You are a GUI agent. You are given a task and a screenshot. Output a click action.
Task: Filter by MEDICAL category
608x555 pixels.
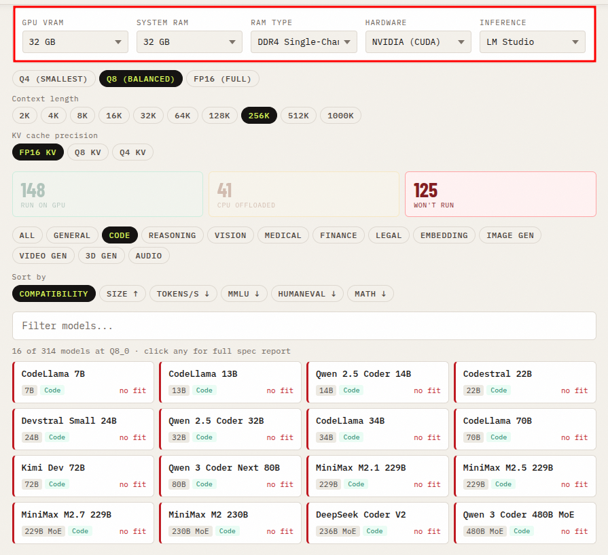[283, 235]
